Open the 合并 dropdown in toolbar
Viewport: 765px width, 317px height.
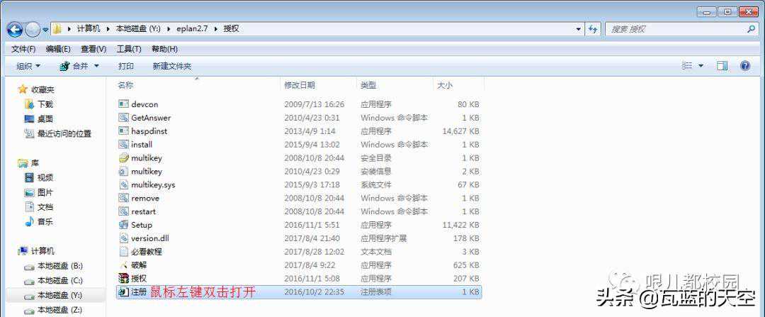(x=79, y=66)
